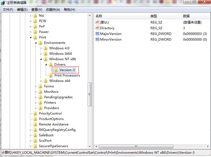
Task: Expand the RtlQueryRegistryConfig node arrow
Action: click(x=31, y=130)
